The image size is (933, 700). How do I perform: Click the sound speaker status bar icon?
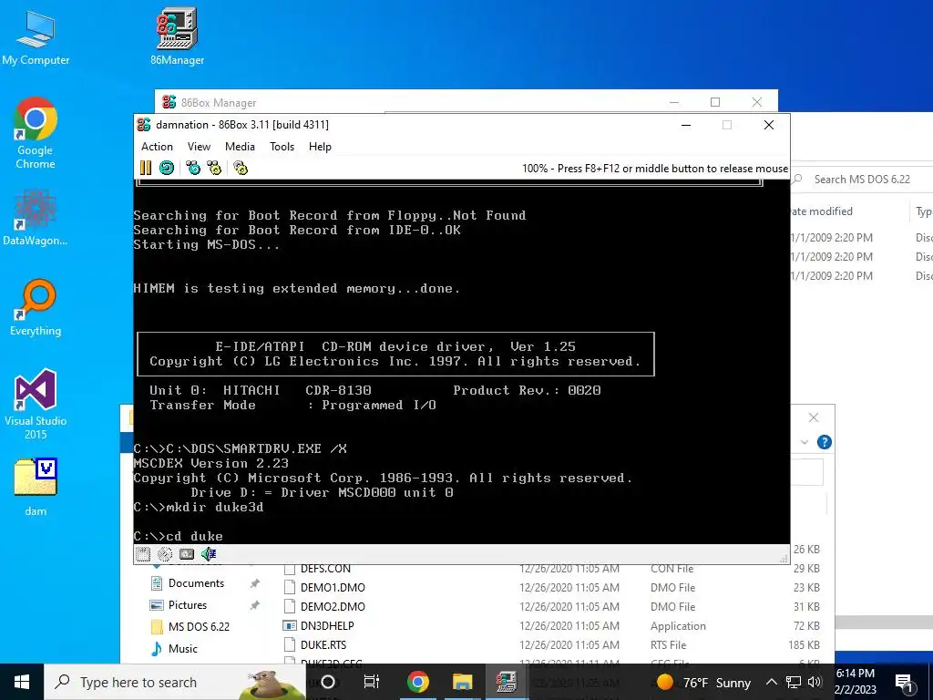click(209, 554)
